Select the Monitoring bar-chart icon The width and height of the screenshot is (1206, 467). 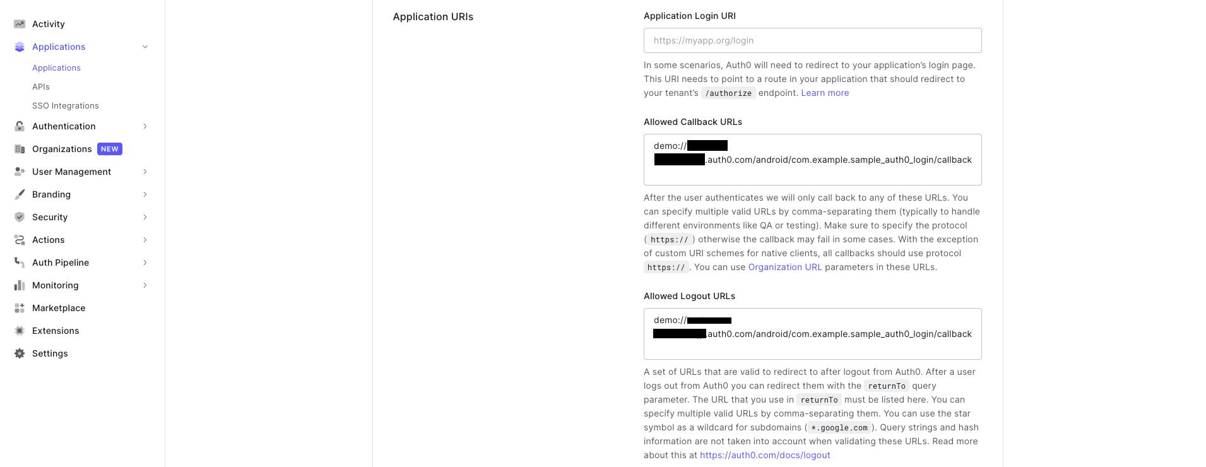click(x=20, y=285)
